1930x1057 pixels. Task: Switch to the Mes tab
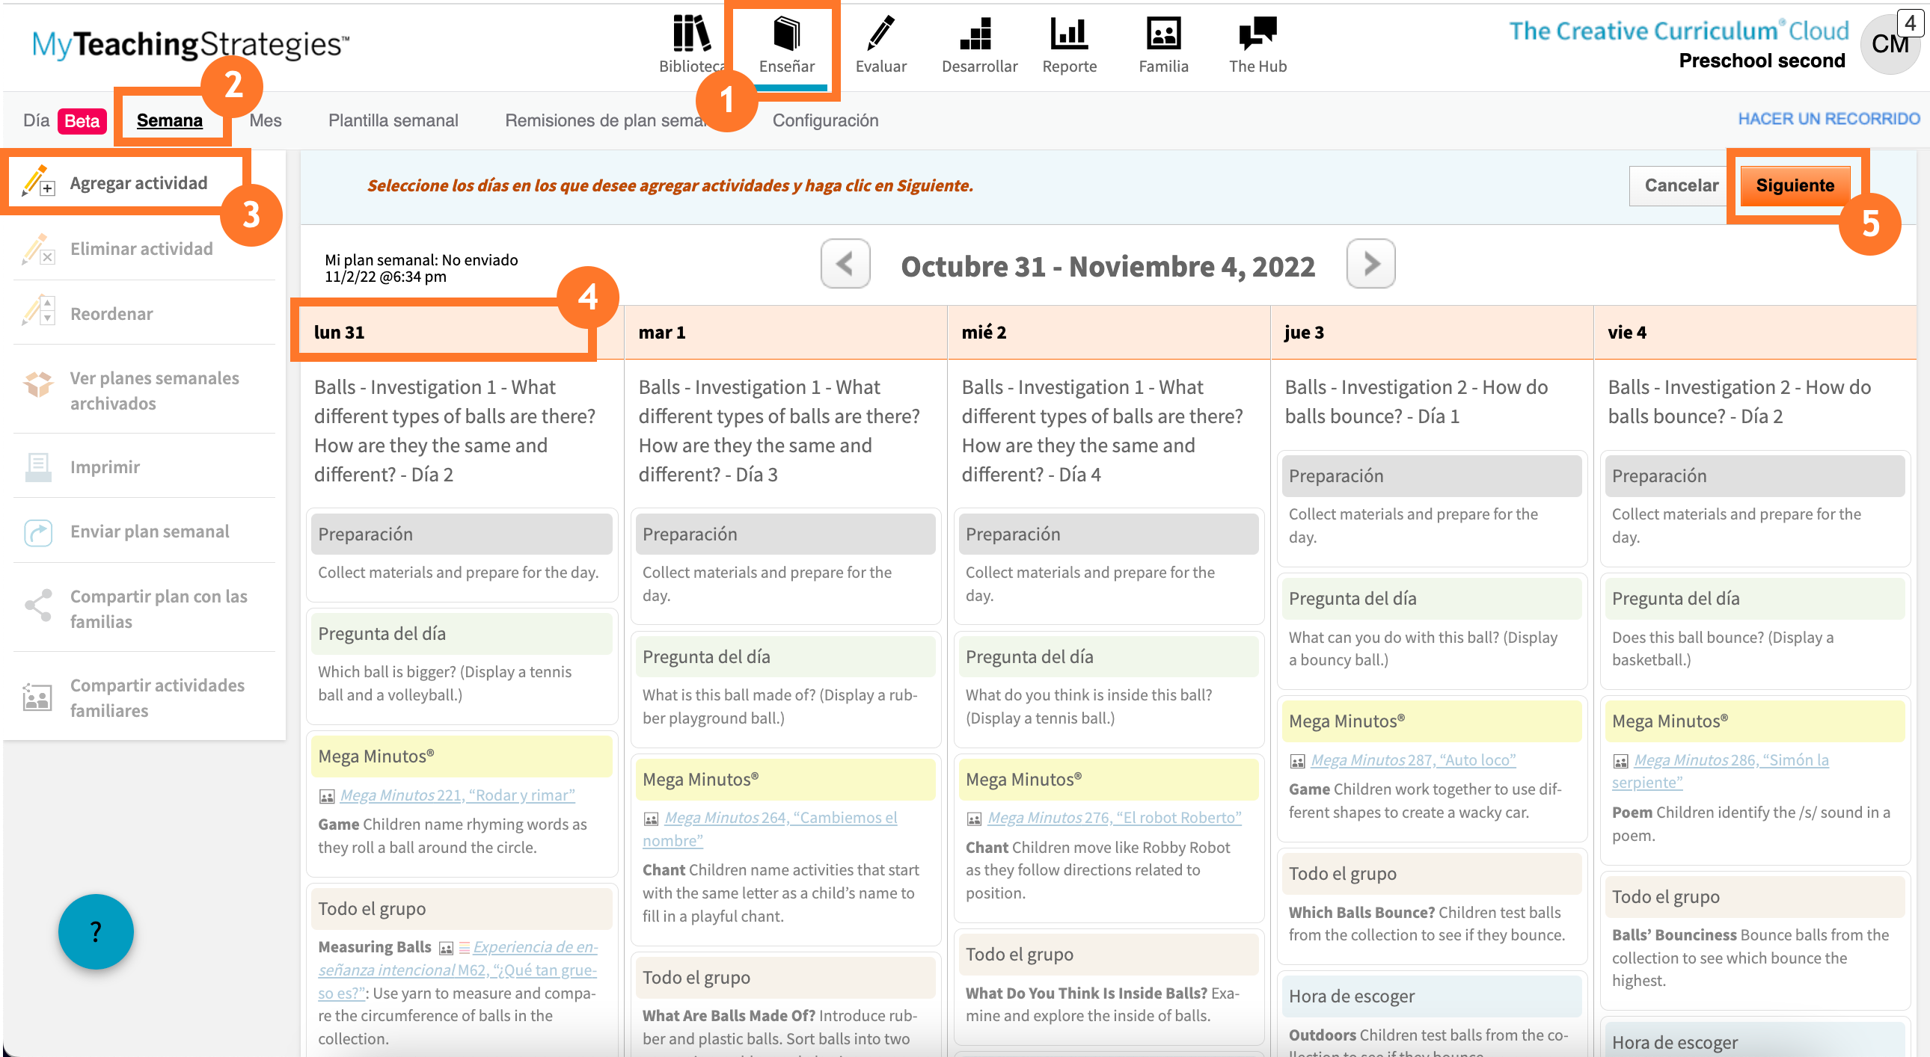[x=266, y=120]
